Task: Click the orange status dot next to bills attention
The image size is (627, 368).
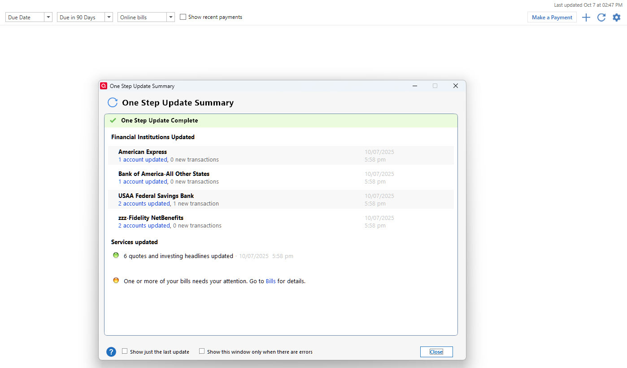Action: [x=116, y=280]
